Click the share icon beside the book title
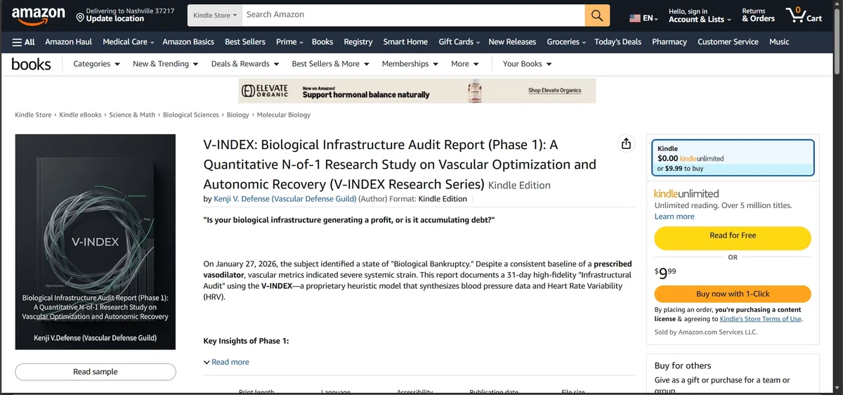Viewport: 843px width, 395px height. 626,144
